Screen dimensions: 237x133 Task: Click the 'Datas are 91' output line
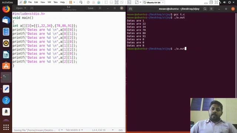click(x=136, y=36)
